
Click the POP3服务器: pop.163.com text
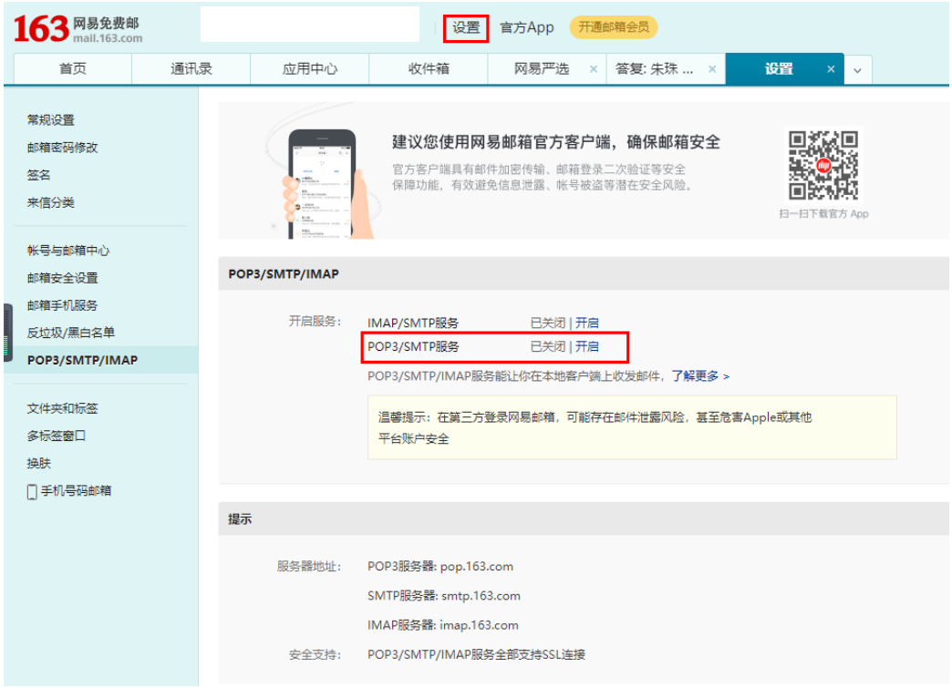(440, 567)
